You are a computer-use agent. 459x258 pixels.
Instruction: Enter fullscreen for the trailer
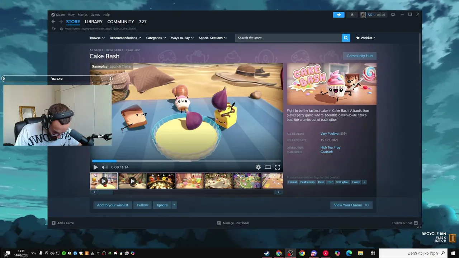pyautogui.click(x=277, y=167)
